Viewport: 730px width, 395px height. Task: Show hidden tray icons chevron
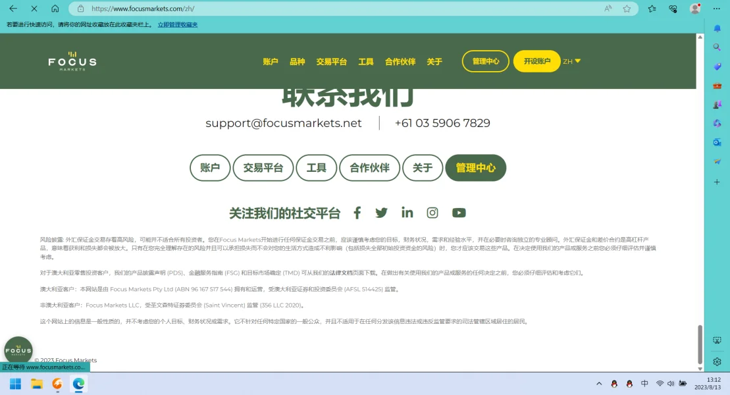599,384
